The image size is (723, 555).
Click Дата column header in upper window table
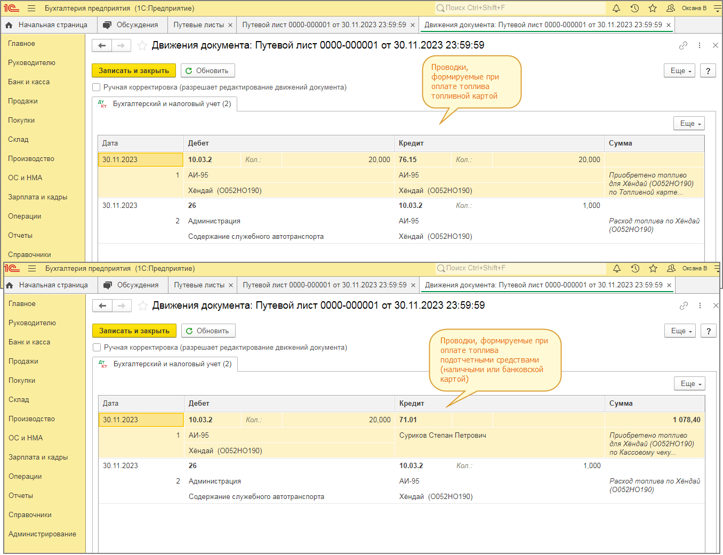point(141,143)
